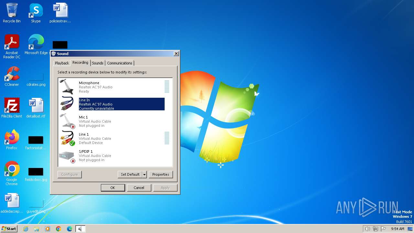414x233 pixels.
Task: Click OK in Sound dialog
Action: (113, 188)
